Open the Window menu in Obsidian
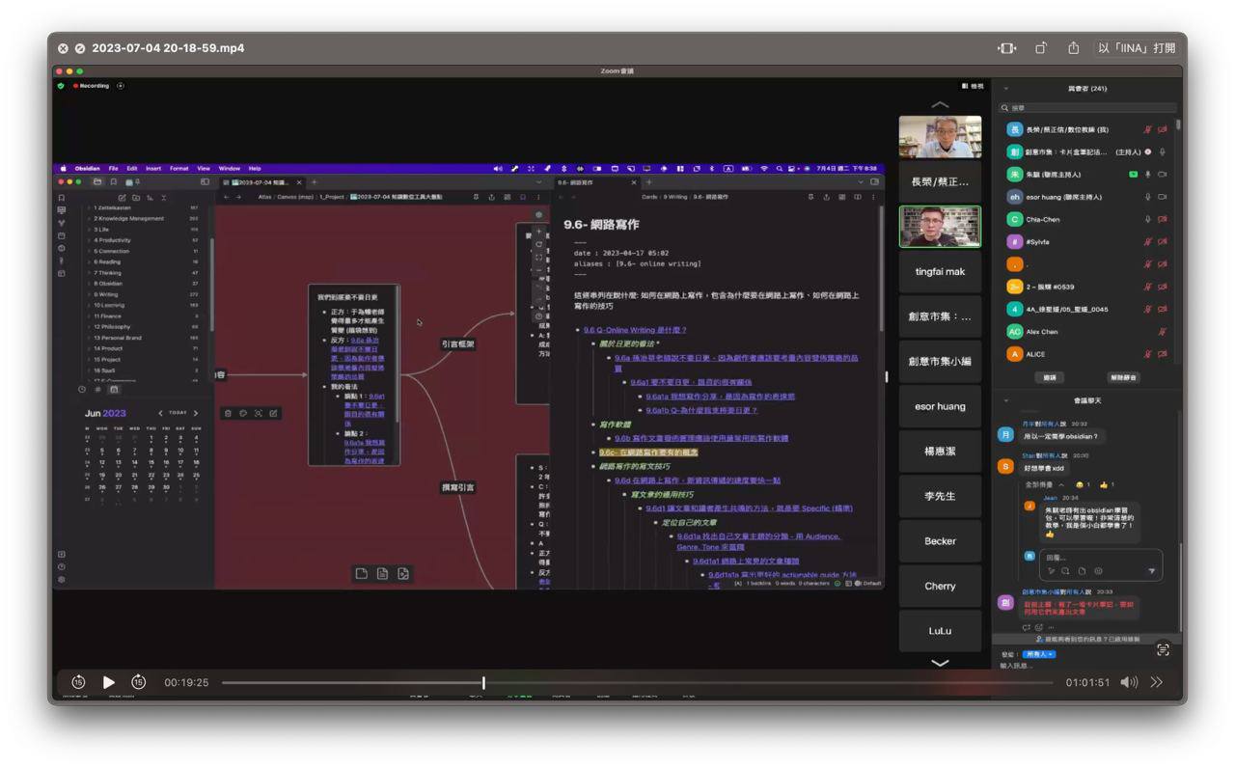 230,168
